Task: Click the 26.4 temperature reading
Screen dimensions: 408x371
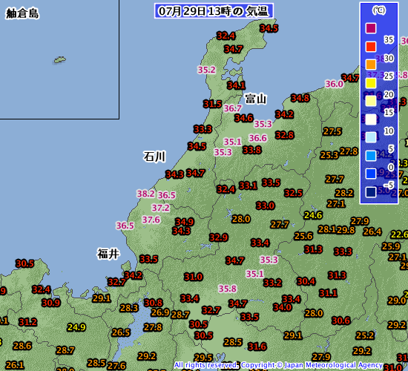Action: (x=372, y=232)
